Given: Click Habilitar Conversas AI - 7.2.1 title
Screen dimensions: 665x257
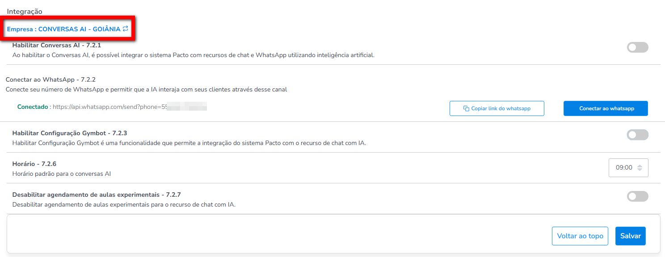Looking at the screenshot, I should 57,45.
